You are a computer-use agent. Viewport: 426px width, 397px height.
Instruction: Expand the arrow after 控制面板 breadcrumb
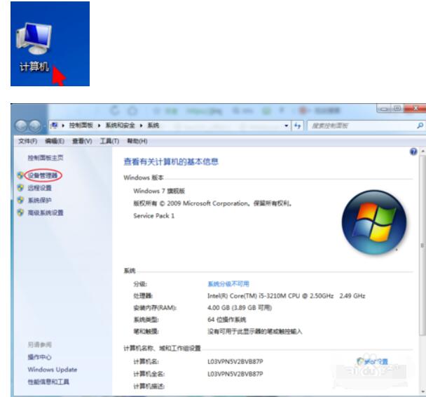99,126
